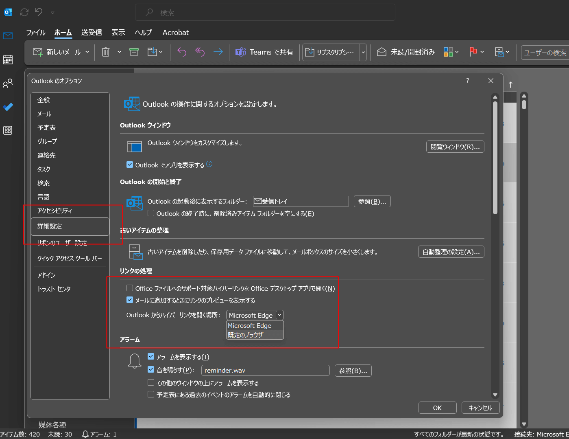
Task: Toggle the play sound checkbox
Action: pyautogui.click(x=151, y=370)
